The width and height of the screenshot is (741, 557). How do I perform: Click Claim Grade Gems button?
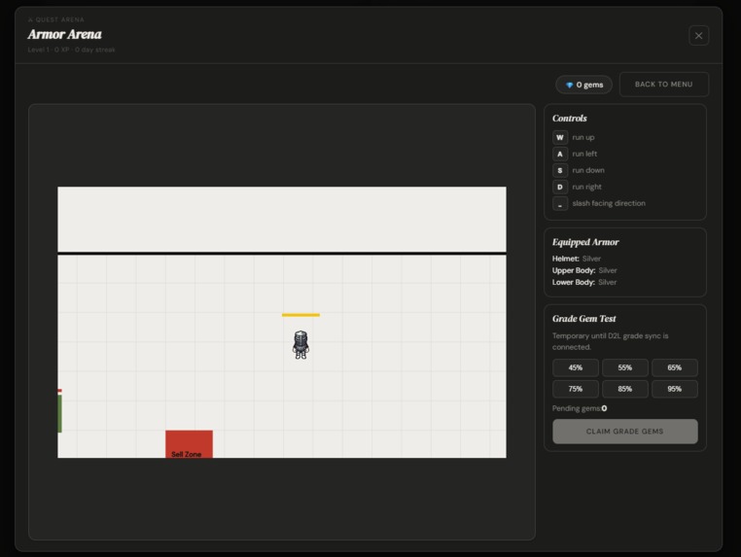tap(624, 432)
